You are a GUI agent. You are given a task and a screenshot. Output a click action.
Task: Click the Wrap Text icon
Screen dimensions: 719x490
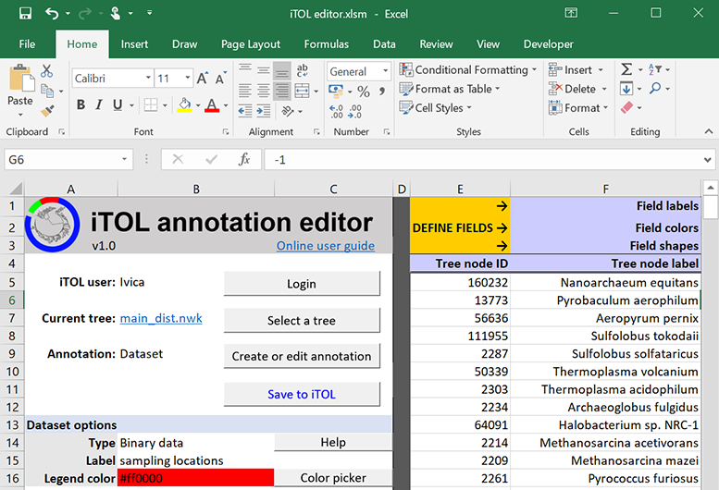(303, 70)
